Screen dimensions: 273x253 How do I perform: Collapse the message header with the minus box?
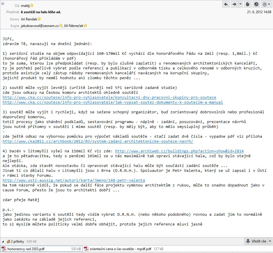(3, 3)
